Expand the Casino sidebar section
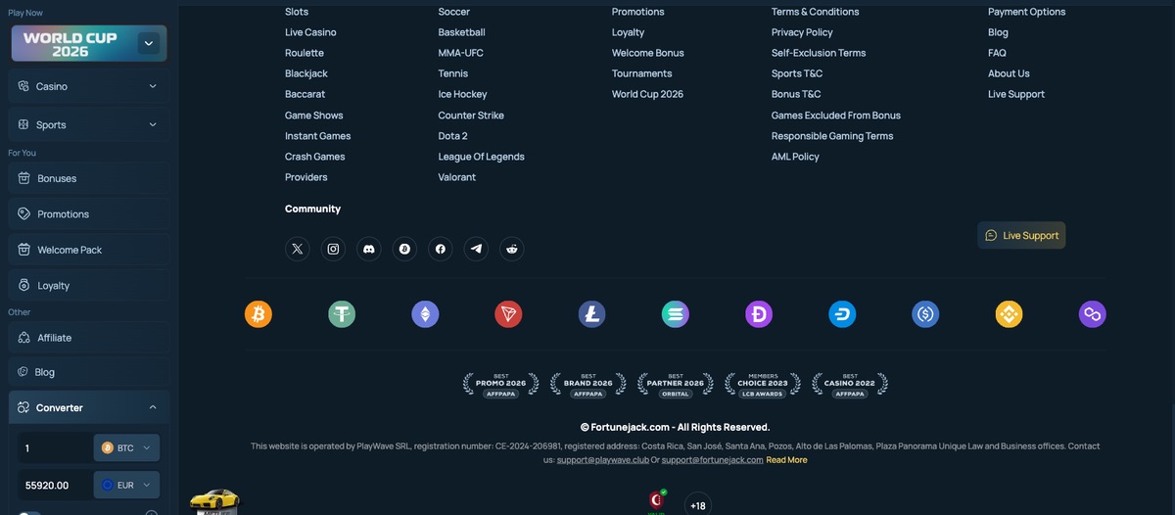Viewport: 1175px width, 515px height. [x=89, y=86]
